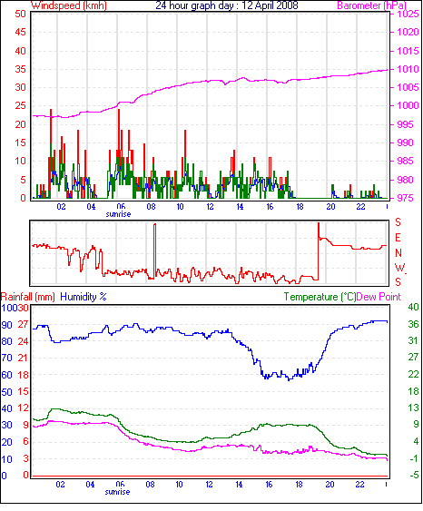423x511 pixels.
Task: Click the Windspeed (kmh) axis label
Action: 68,5
